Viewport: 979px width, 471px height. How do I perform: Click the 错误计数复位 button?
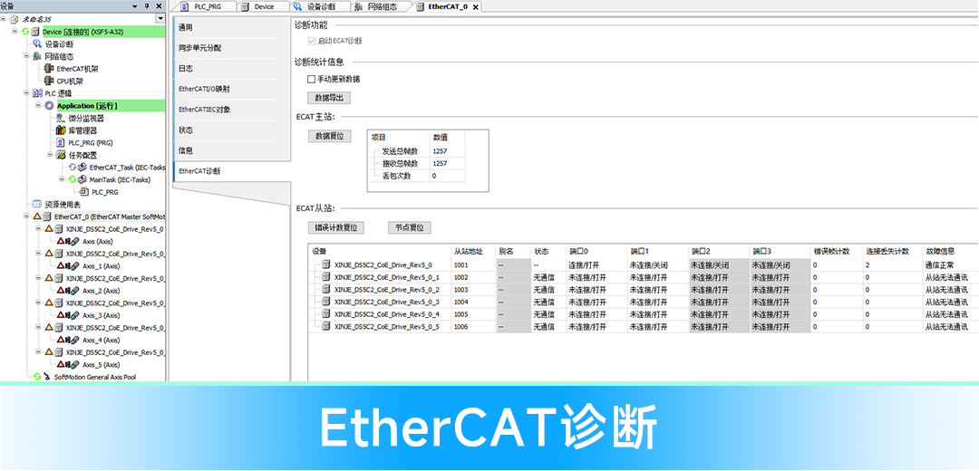pyautogui.click(x=336, y=227)
